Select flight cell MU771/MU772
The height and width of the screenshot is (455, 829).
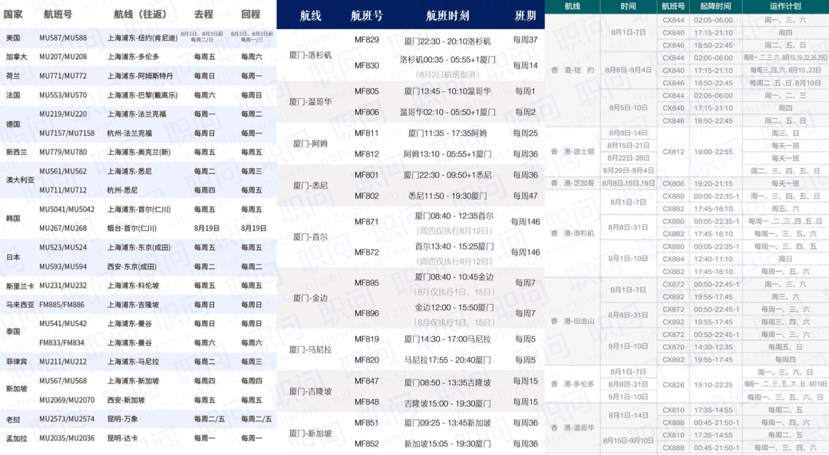pos(63,76)
